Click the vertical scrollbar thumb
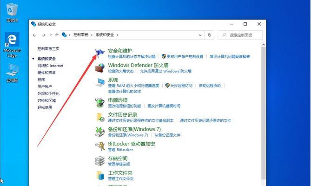The image size is (311, 186). pos(264,113)
